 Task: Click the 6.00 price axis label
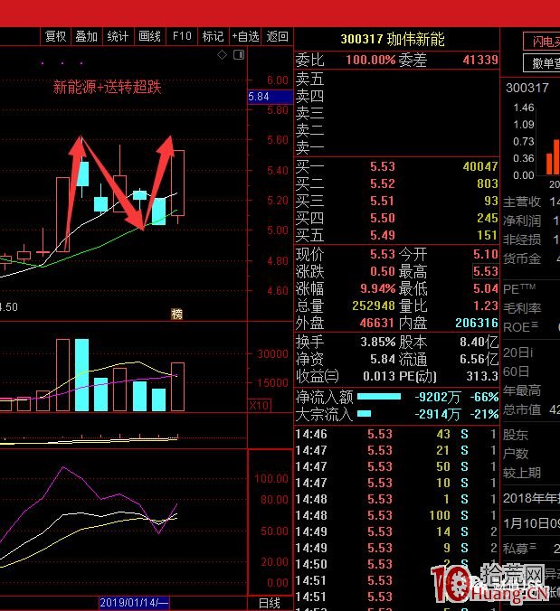point(277,80)
